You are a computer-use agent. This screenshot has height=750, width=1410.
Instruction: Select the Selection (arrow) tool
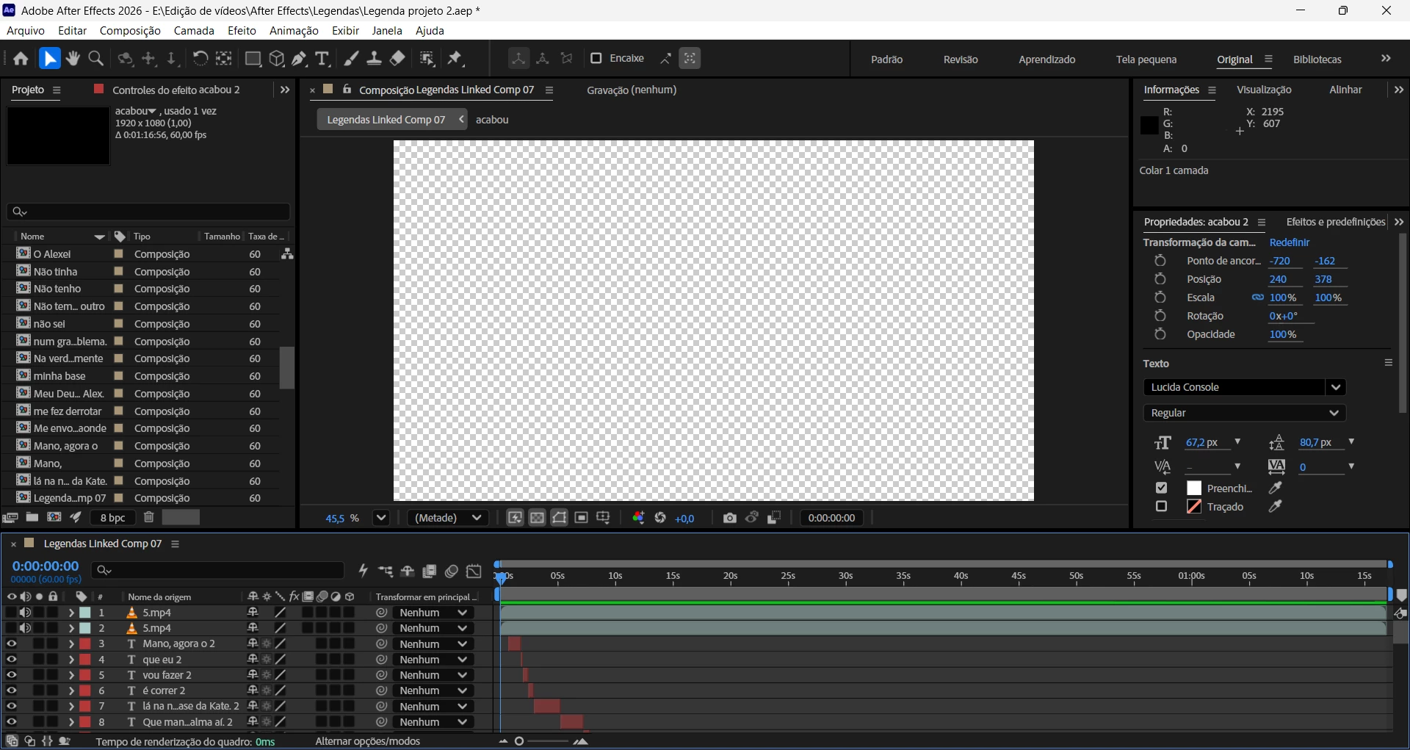pos(50,59)
